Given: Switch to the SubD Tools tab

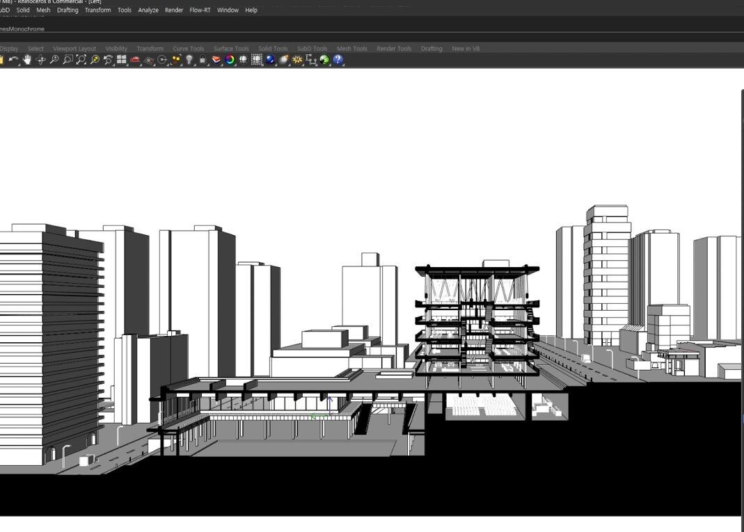Looking at the screenshot, I should coord(312,49).
